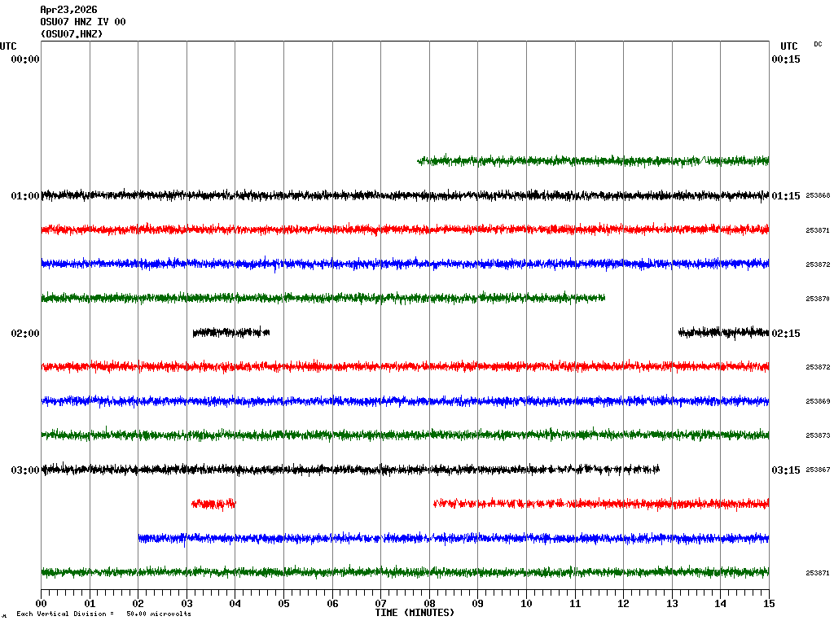Select the 253873 trace value label
Image resolution: width=834 pixels, height=625 pixels.
pos(818,436)
